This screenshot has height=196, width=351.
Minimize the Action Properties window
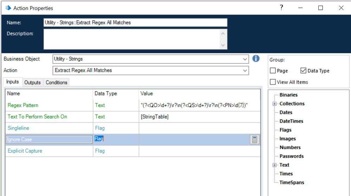(300, 8)
